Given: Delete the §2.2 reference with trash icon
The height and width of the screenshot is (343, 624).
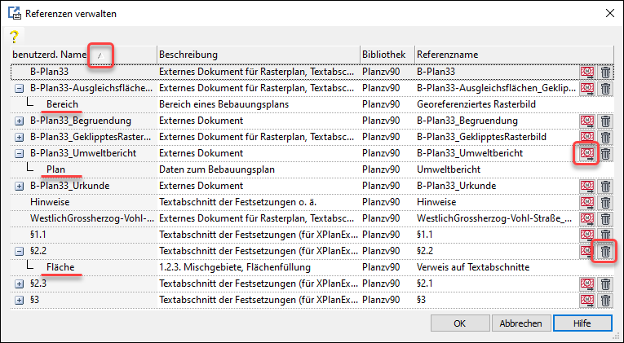Looking at the screenshot, I should click(x=605, y=251).
